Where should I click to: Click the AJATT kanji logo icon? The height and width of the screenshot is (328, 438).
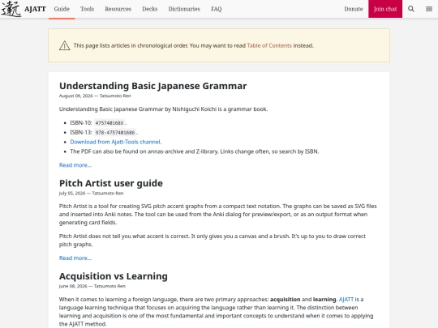click(x=11, y=9)
